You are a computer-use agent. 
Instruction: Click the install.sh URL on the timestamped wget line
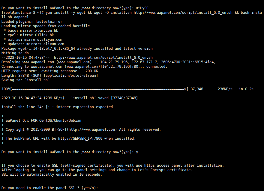click(x=103, y=58)
